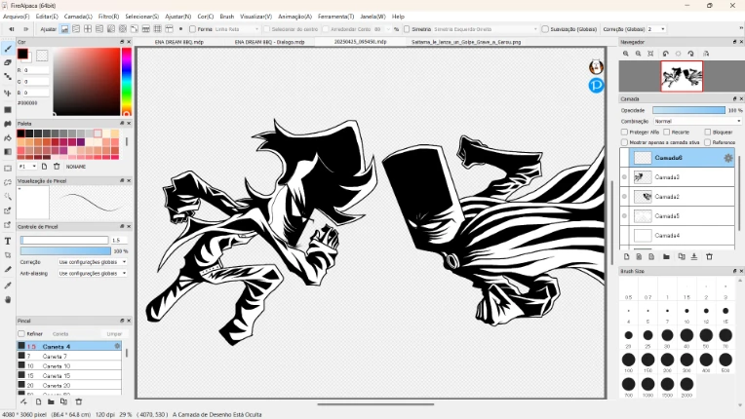This screenshot has width=745, height=419.
Task: Click the Eyedropper tool
Action: (8, 285)
